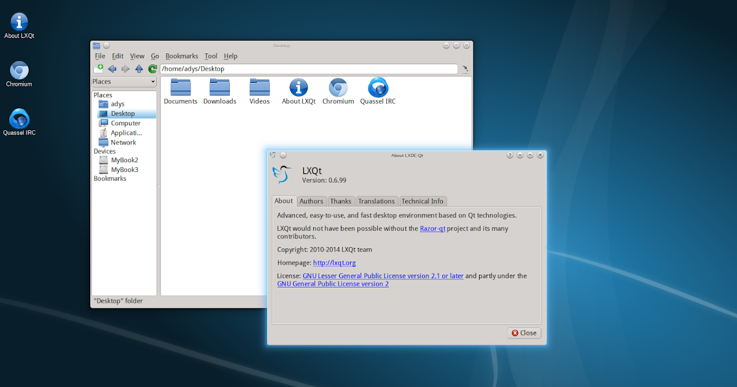
Task: Click the question mark help button in About titlebar
Action: (x=510, y=155)
